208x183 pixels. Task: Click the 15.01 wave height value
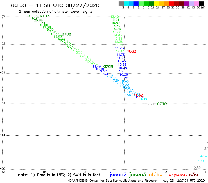(115, 20)
